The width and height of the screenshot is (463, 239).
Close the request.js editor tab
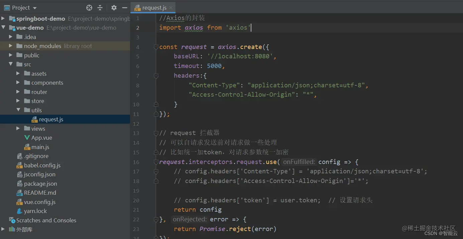[x=171, y=8]
